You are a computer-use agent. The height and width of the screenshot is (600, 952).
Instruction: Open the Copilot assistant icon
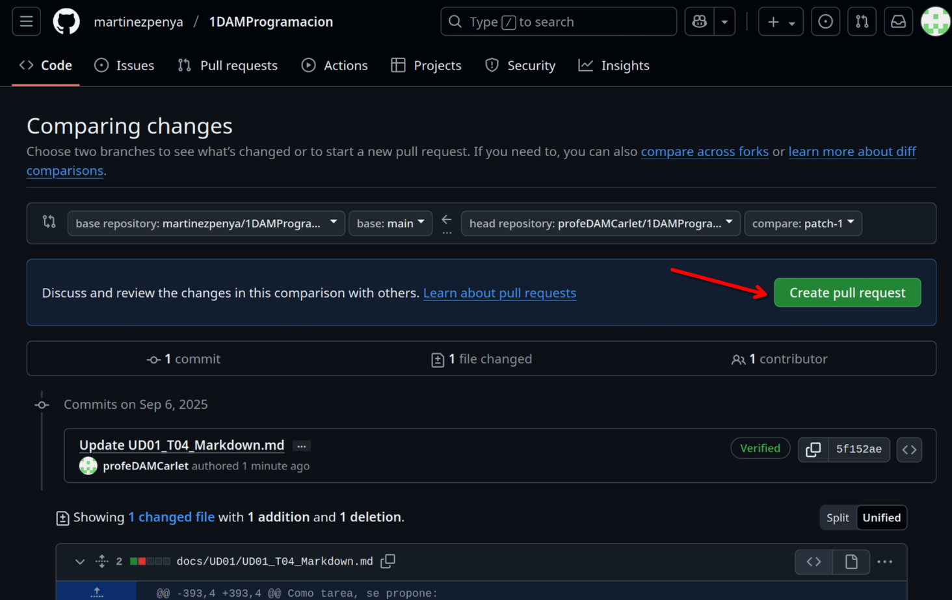coord(698,21)
